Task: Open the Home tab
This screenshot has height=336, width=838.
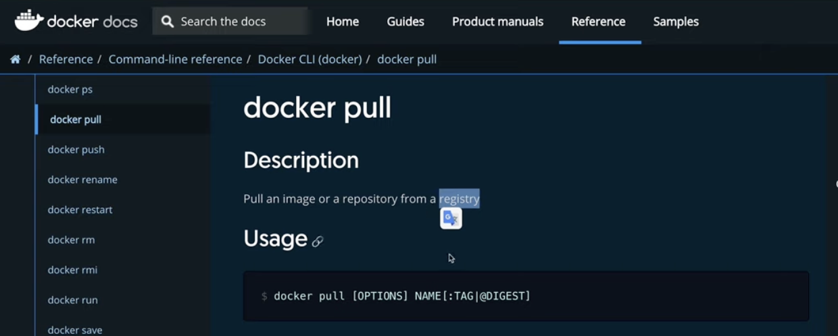Action: coord(343,22)
